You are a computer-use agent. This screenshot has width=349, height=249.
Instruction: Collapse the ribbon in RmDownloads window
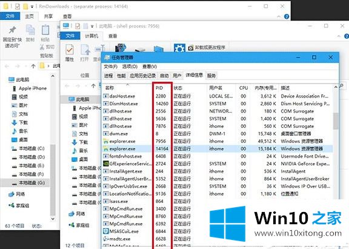coord(279,17)
